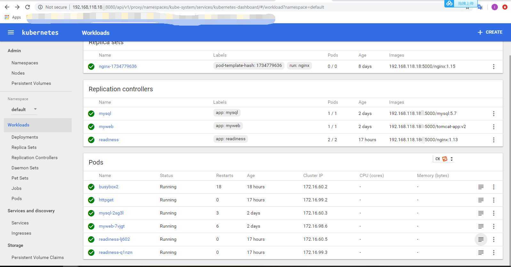Click the 'app: myweb' label chip
The width and height of the screenshot is (511, 267).
(x=228, y=125)
